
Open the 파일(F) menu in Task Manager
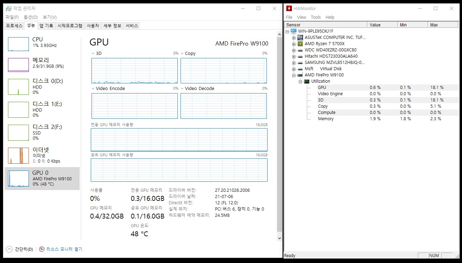point(12,17)
